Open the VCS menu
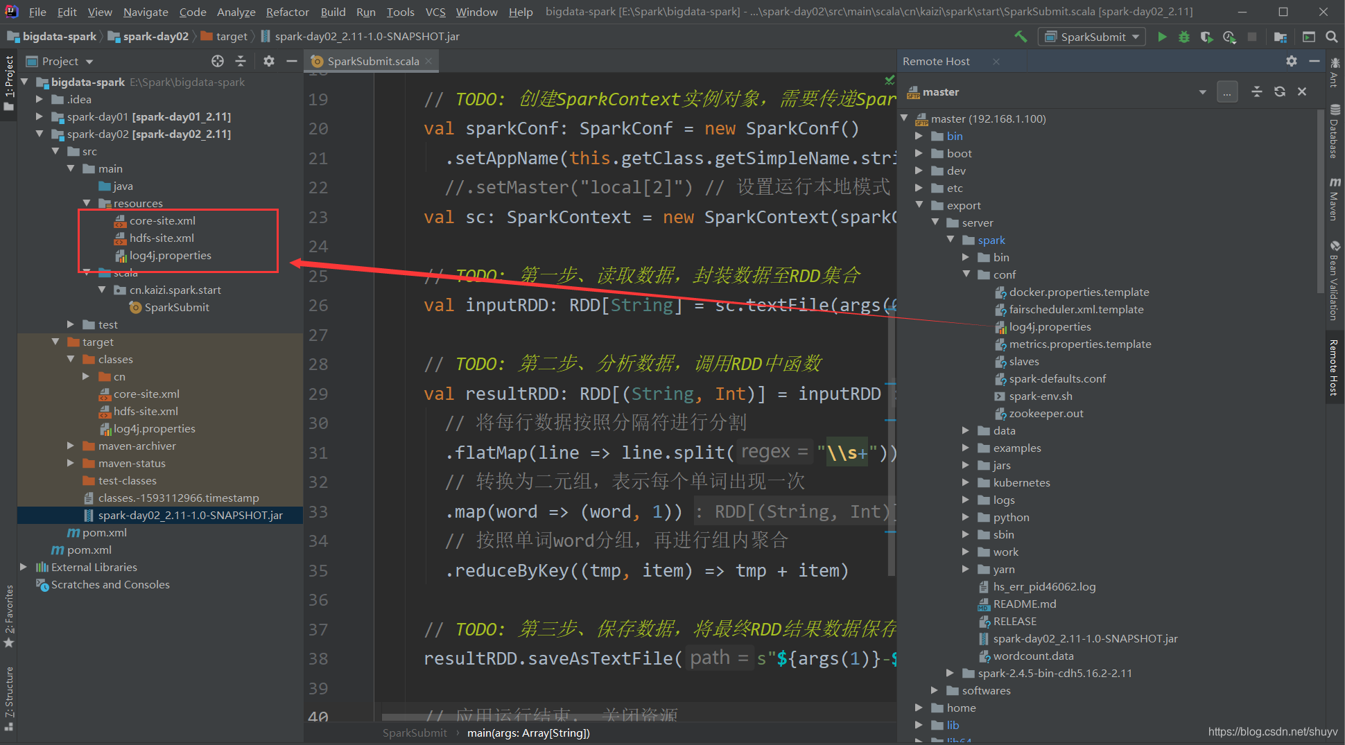 click(x=435, y=12)
